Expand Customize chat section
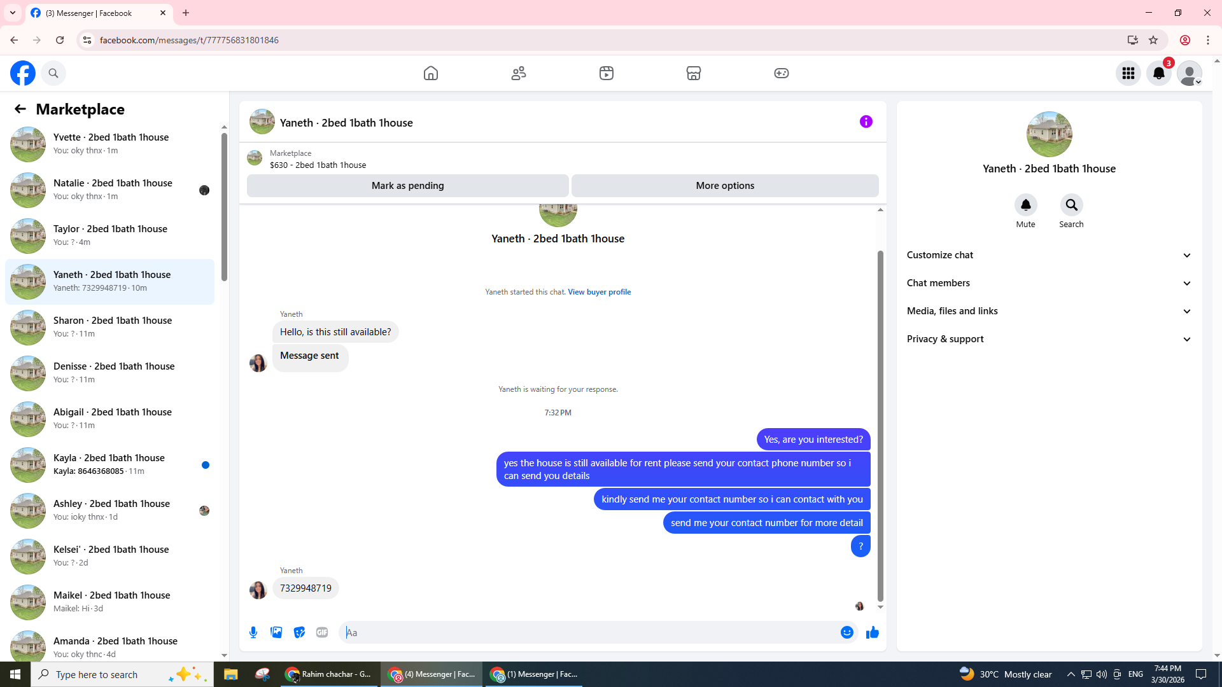The image size is (1222, 687). tap(1048, 255)
